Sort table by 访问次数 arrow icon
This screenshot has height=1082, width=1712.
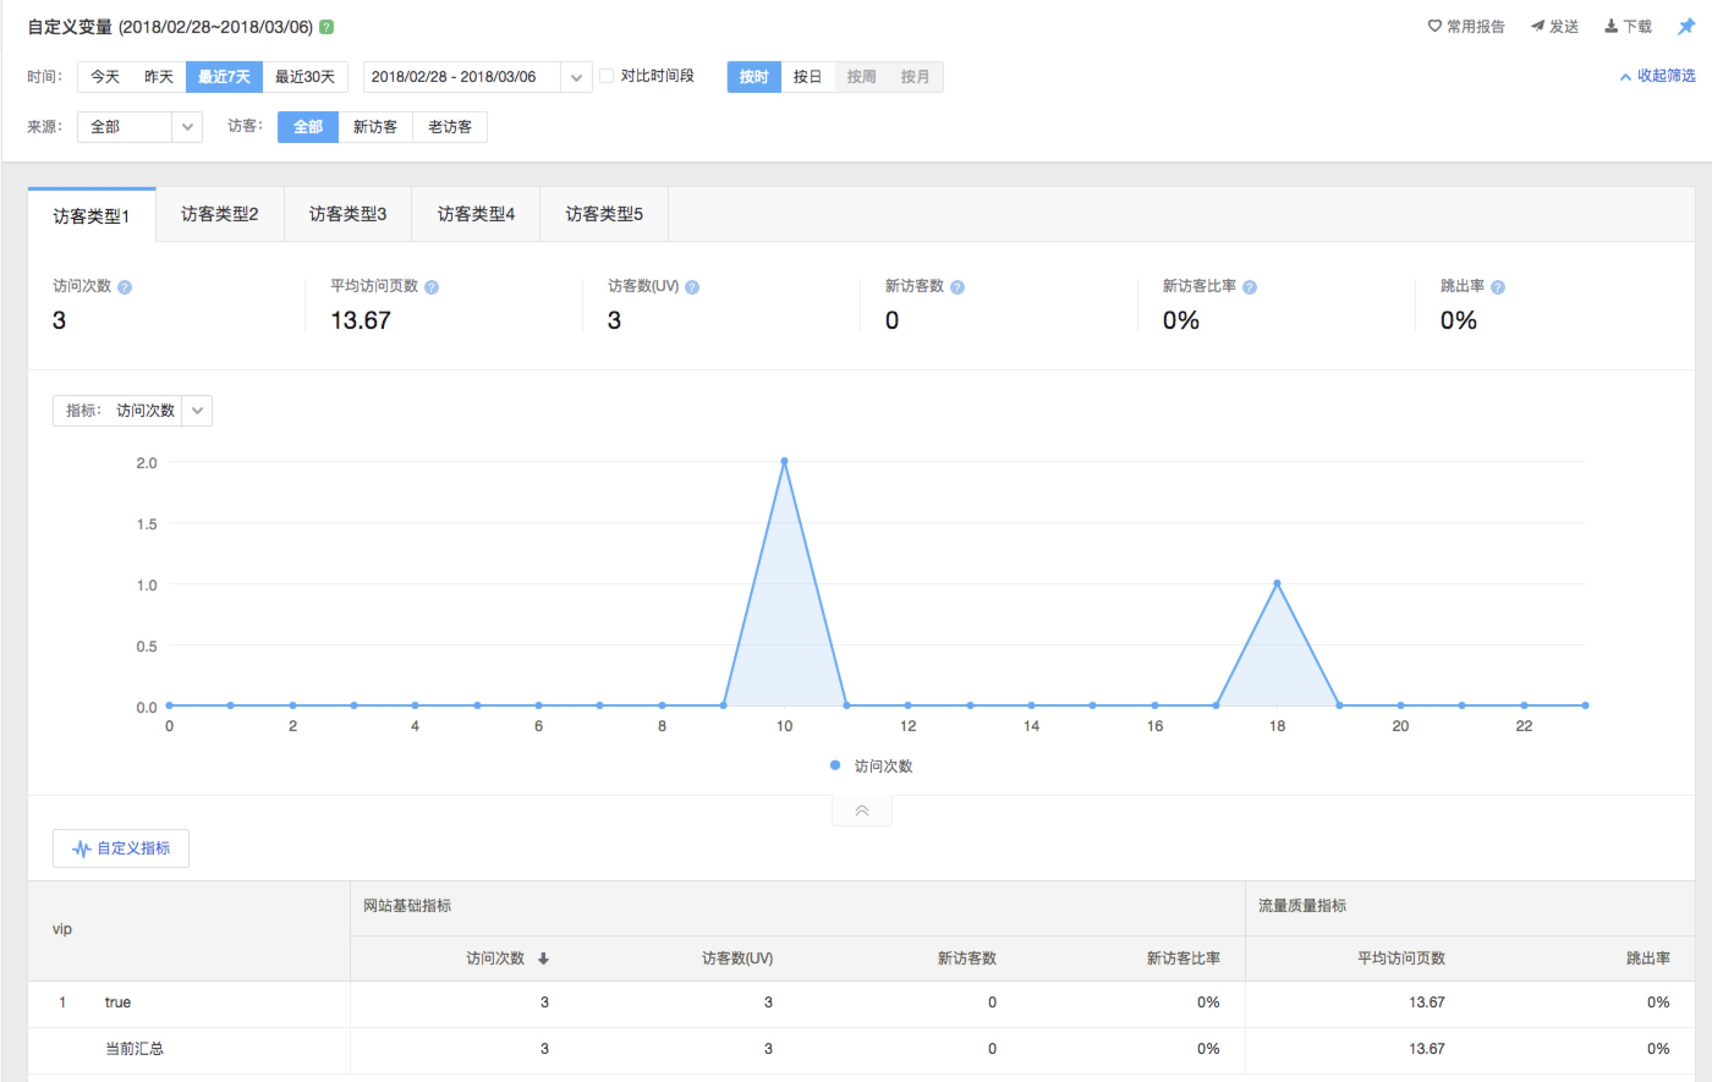543,959
